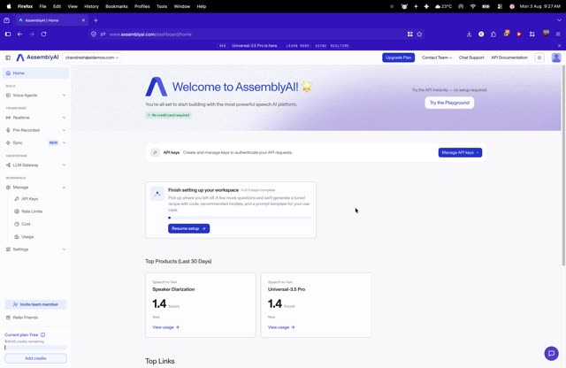
Task: Open the Firefox hamburger menu
Action: click(x=558, y=34)
